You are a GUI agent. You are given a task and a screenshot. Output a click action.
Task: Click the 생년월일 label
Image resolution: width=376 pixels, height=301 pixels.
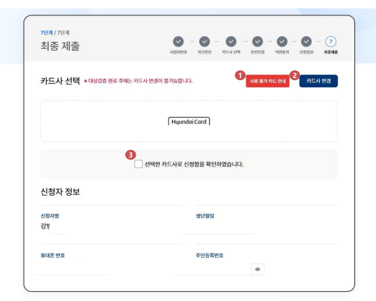[205, 216]
